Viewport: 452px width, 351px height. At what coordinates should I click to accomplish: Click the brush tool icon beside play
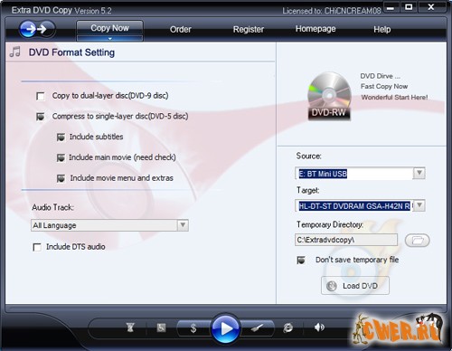(x=257, y=327)
